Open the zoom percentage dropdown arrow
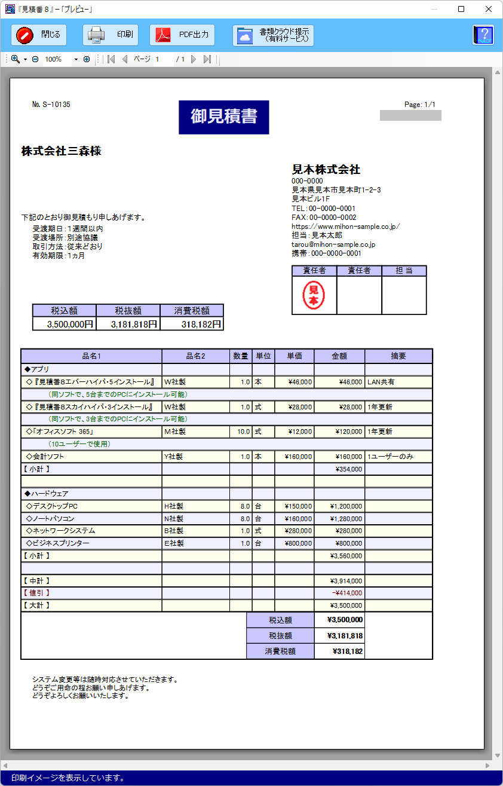This screenshot has height=786, width=503. coord(76,60)
